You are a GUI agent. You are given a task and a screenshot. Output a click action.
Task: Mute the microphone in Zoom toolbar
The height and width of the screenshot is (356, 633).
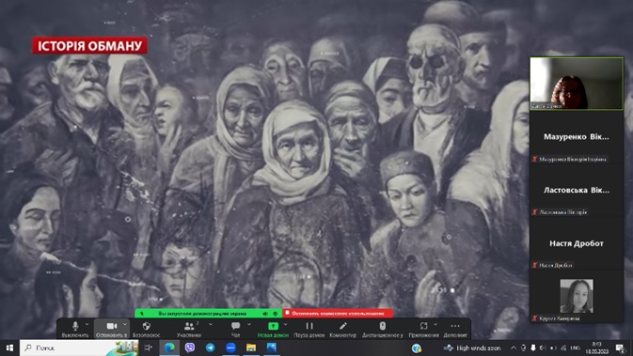(75, 329)
